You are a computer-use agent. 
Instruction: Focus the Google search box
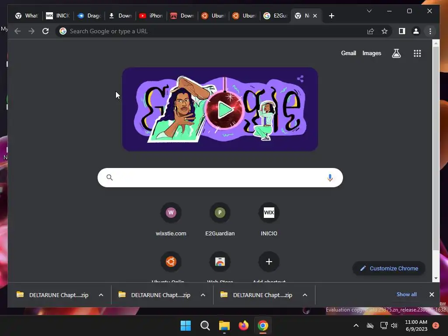click(x=220, y=178)
